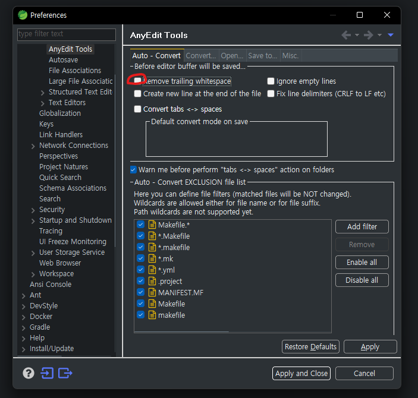Open the blue view menu triangle
418x398 pixels.
[391, 35]
